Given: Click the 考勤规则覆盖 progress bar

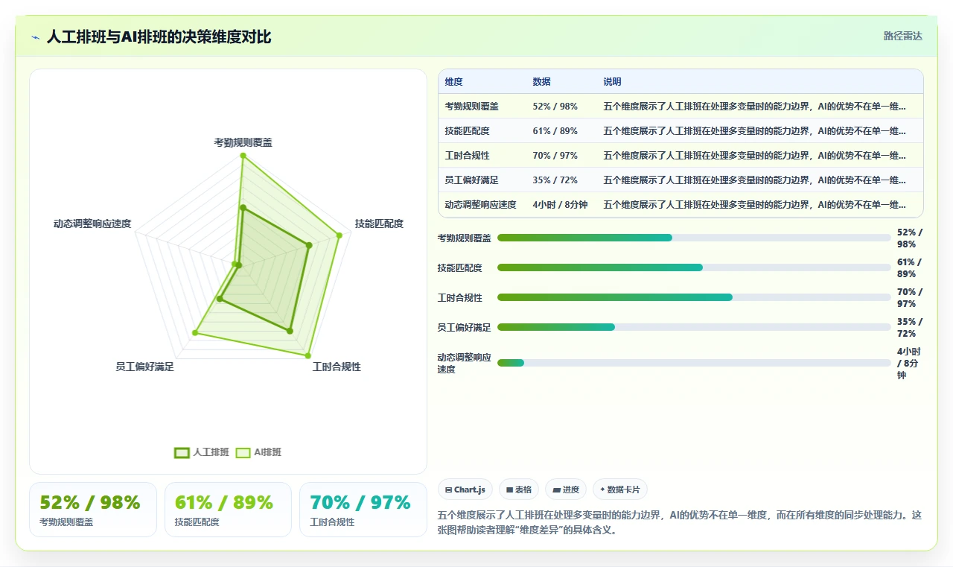Looking at the screenshot, I should click(694, 238).
